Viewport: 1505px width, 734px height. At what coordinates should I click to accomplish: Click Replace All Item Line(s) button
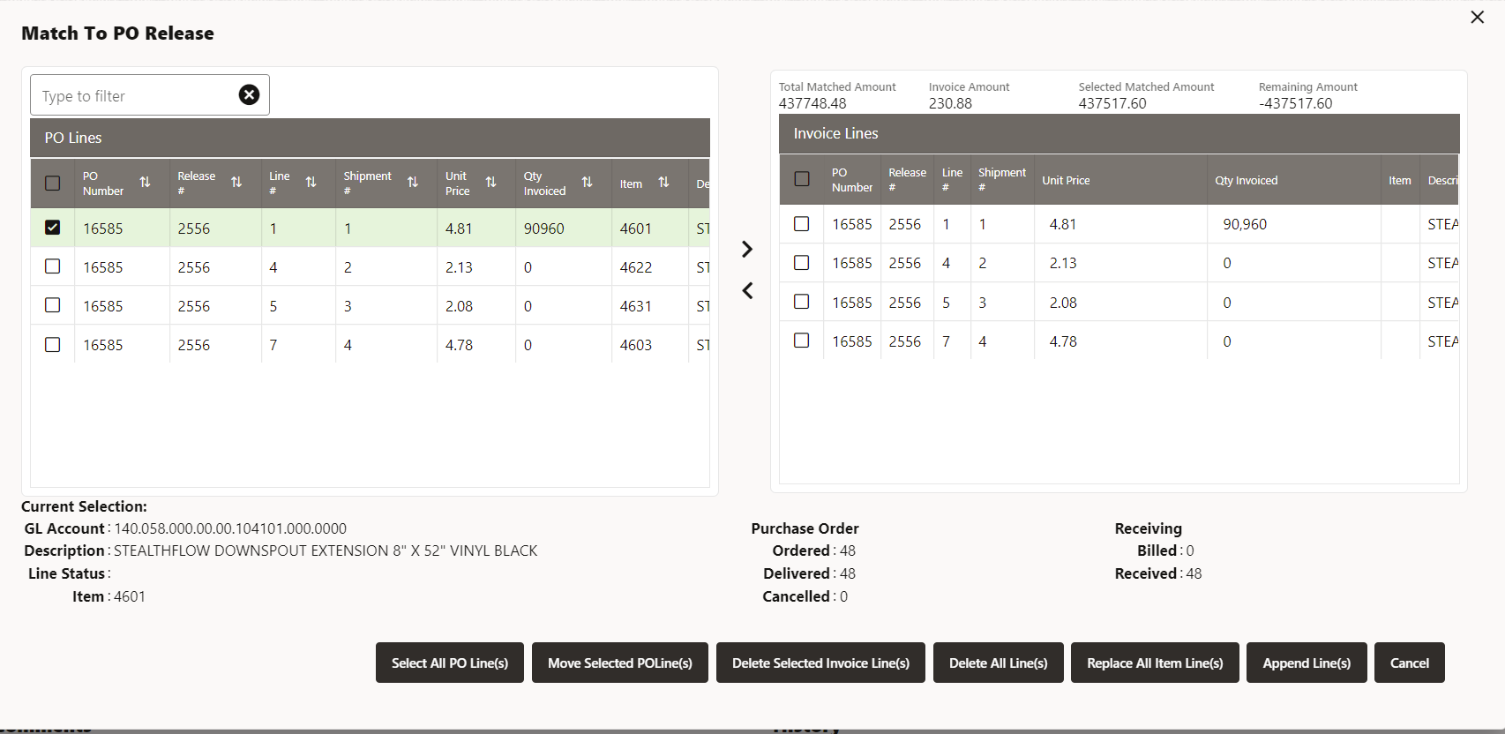tap(1154, 663)
